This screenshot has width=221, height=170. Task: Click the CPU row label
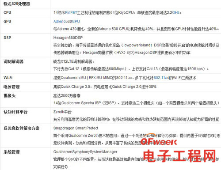(x=8, y=12)
